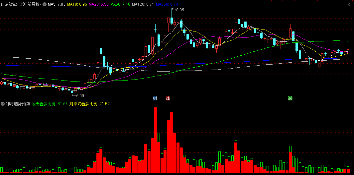
Task: Click the MA250: 6.74 label
Action: point(167,4)
